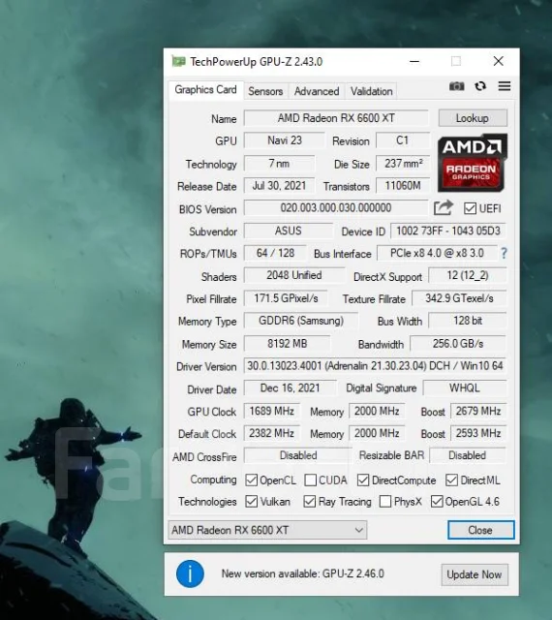Screen dimensions: 552x620
Task: Click the BIOS export share icon
Action: pyautogui.click(x=443, y=207)
